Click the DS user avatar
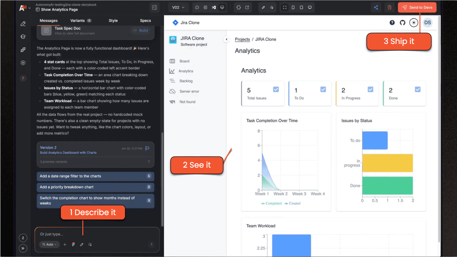457x257 pixels. [428, 23]
